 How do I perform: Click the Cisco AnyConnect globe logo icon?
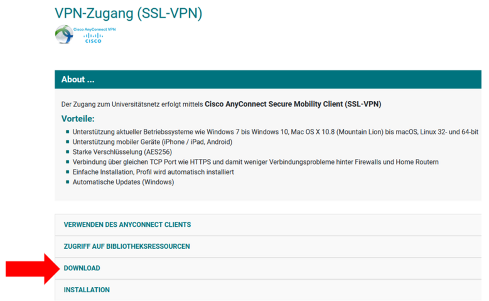[x=64, y=34]
